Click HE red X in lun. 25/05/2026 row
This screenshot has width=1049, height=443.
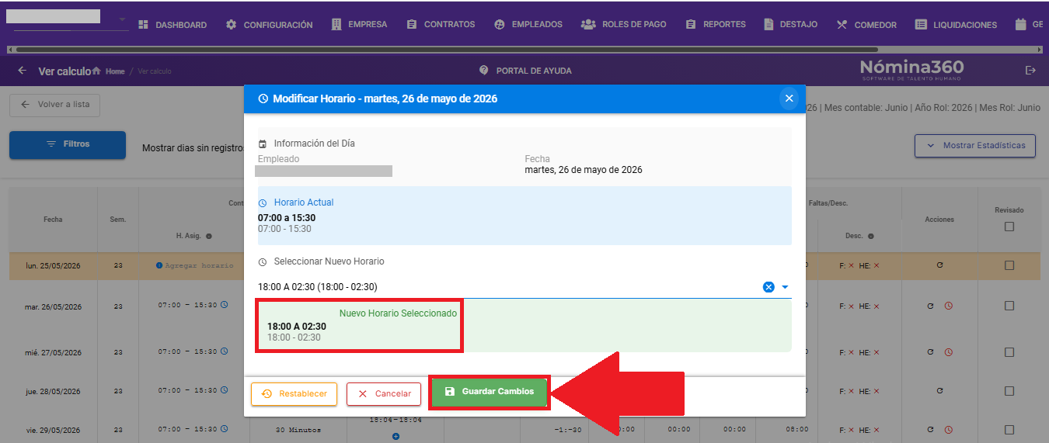[x=877, y=265]
